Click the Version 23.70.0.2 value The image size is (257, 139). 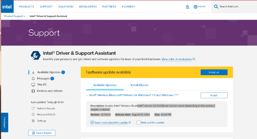(x=106, y=115)
